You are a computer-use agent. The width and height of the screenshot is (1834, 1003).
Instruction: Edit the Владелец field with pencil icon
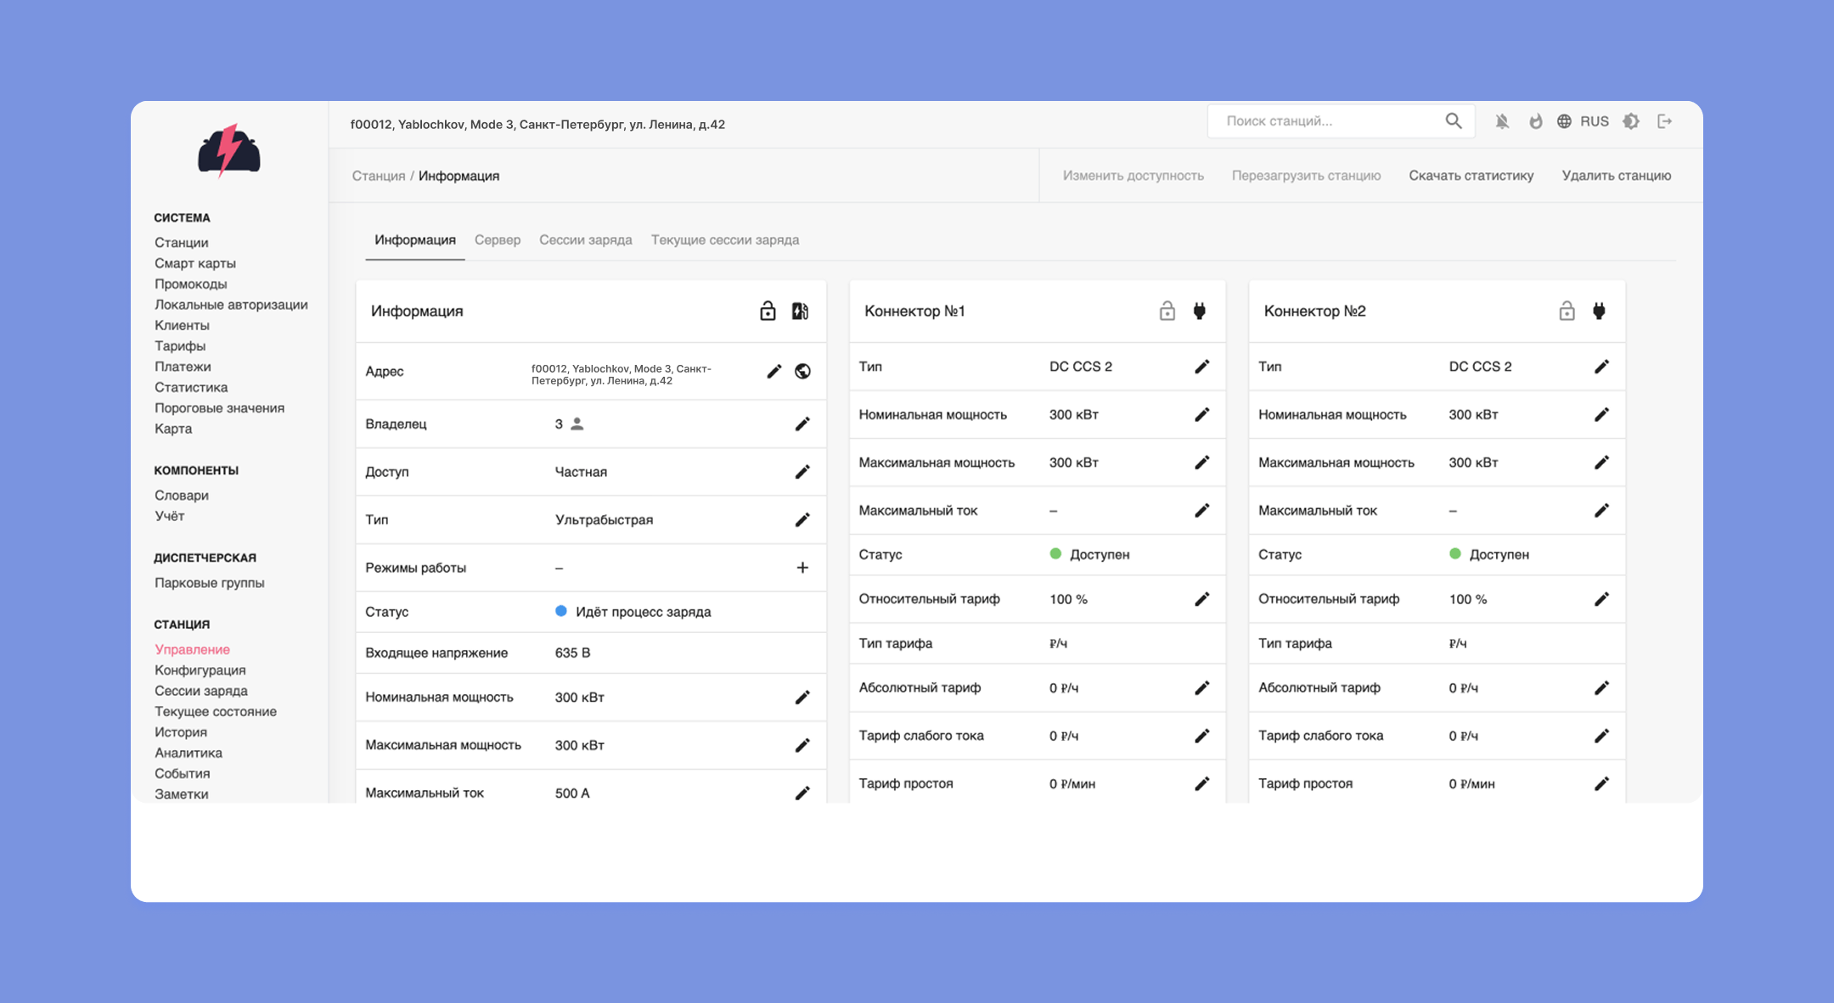[802, 423]
